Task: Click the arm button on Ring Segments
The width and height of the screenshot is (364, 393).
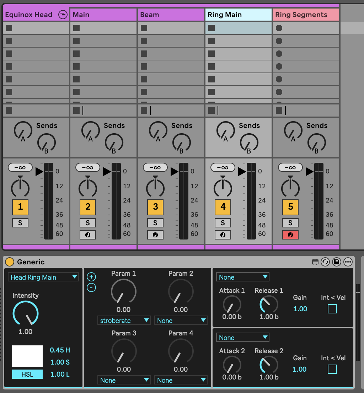Action: point(290,235)
